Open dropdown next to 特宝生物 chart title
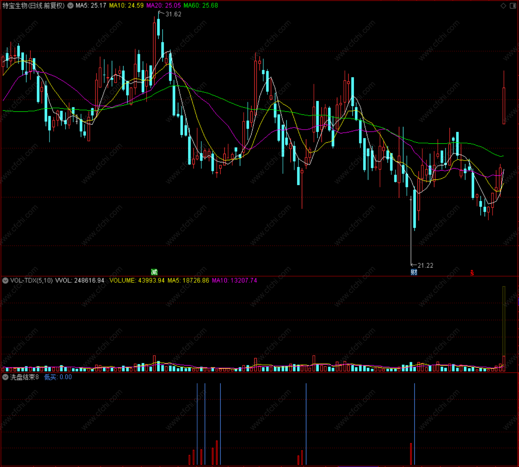 pyautogui.click(x=71, y=6)
